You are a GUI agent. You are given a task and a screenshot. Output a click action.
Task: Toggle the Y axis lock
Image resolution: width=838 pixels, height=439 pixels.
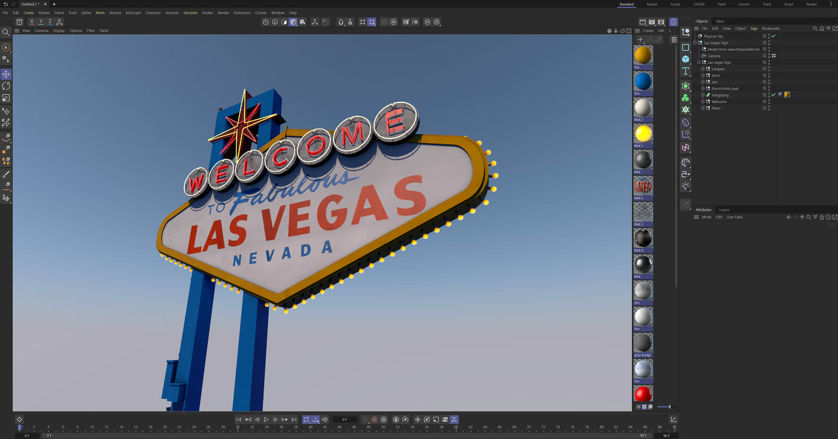pos(41,22)
